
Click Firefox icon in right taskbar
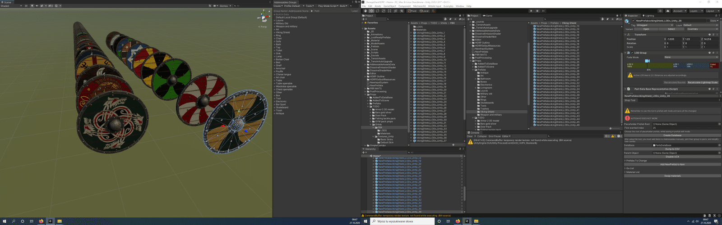pos(458,221)
